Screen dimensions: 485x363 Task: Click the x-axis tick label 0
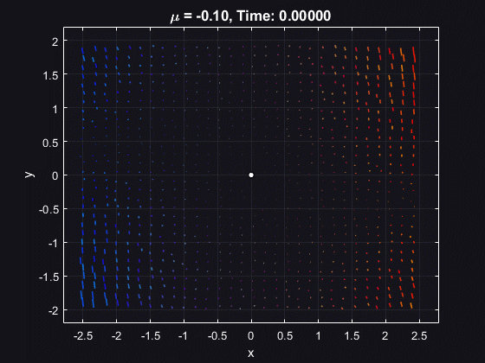pos(251,336)
